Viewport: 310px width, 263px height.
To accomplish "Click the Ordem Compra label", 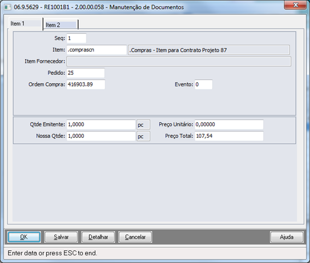I will (x=46, y=84).
